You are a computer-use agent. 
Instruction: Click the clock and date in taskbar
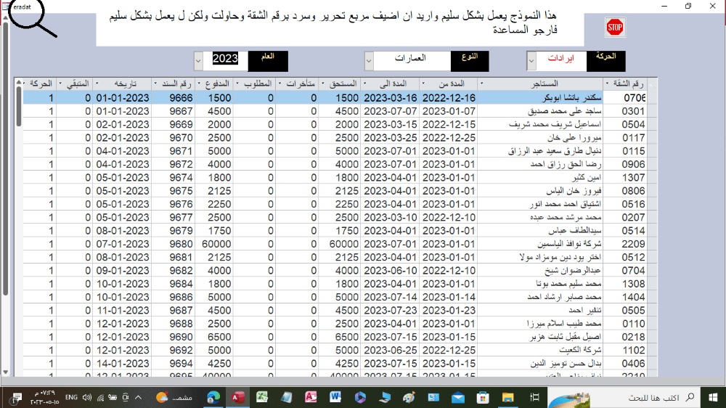[x=45, y=397]
